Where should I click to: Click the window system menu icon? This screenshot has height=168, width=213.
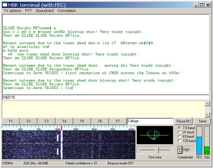click(5, 5)
